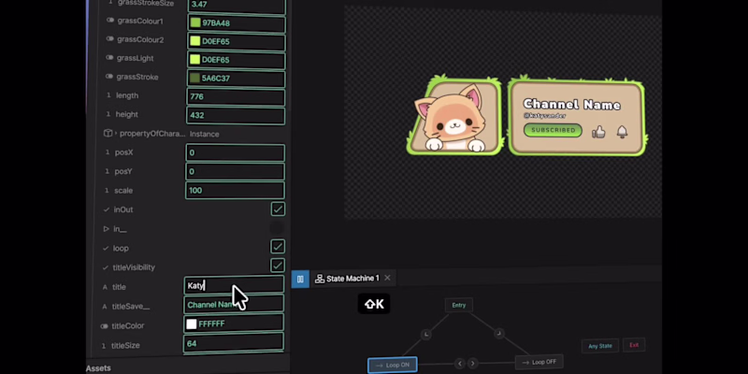Select the Entry state node
This screenshot has height=374, width=748.
[458, 306]
